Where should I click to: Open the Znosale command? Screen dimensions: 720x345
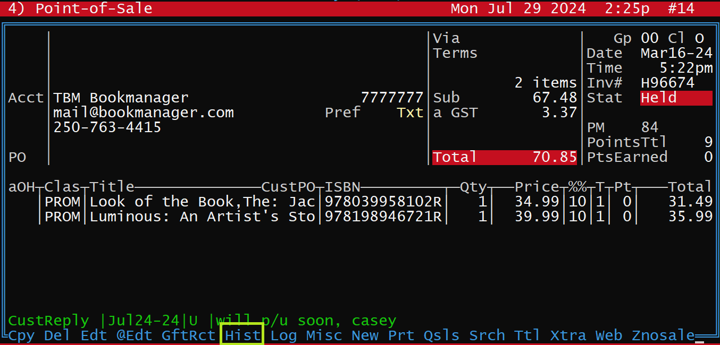[662, 335]
